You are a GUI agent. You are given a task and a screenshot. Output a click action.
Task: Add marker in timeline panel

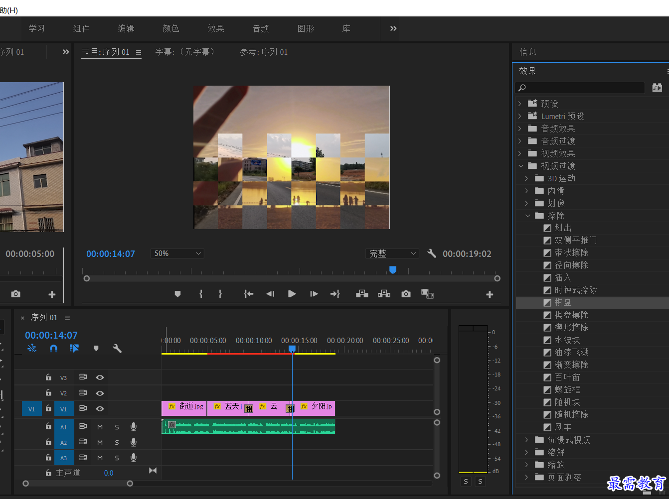pyautogui.click(x=96, y=349)
